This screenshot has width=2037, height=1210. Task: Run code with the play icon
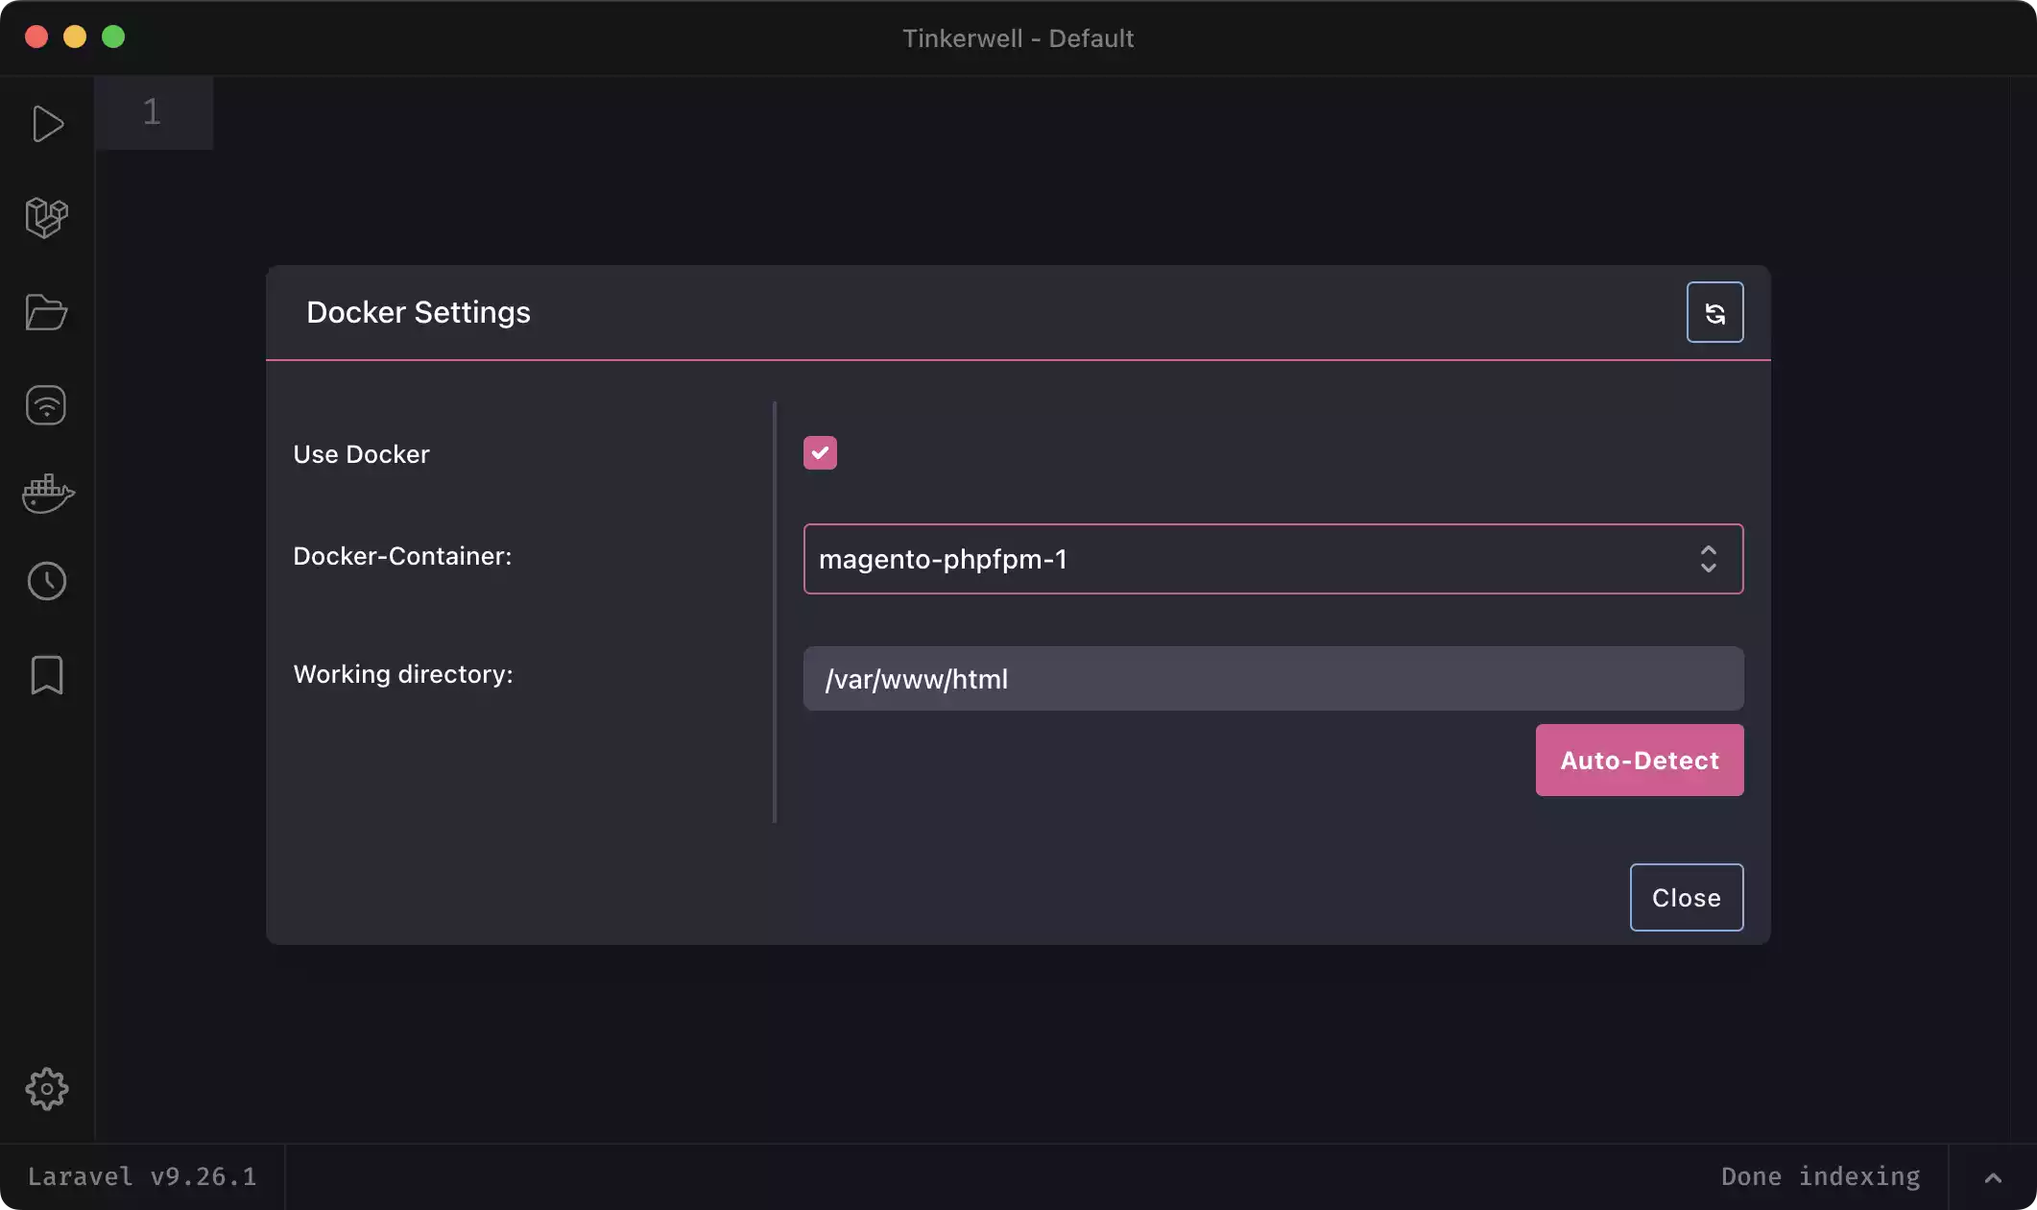47,124
